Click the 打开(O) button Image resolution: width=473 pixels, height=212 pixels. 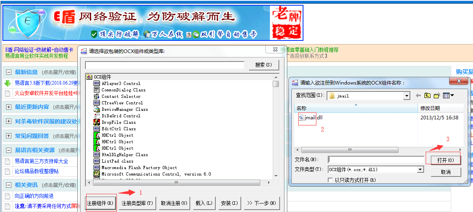(445, 160)
